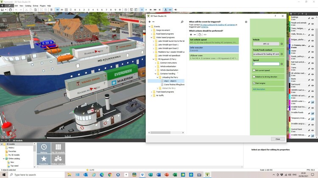Viewport: 318px width, 178px height.
Task: Open the Catalog menu
Action: pos(28,5)
